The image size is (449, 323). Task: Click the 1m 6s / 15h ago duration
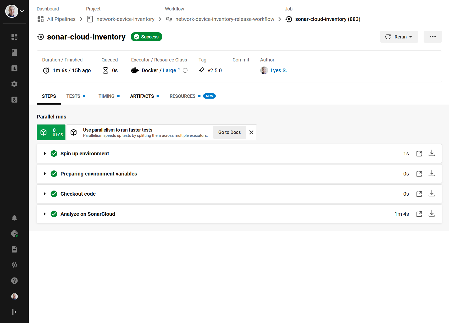click(72, 70)
